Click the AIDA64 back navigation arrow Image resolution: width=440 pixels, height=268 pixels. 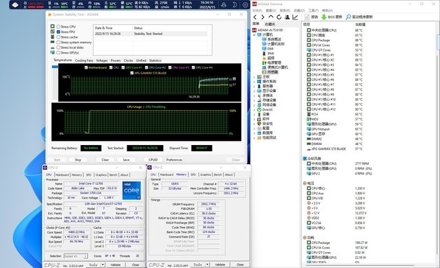coord(255,17)
